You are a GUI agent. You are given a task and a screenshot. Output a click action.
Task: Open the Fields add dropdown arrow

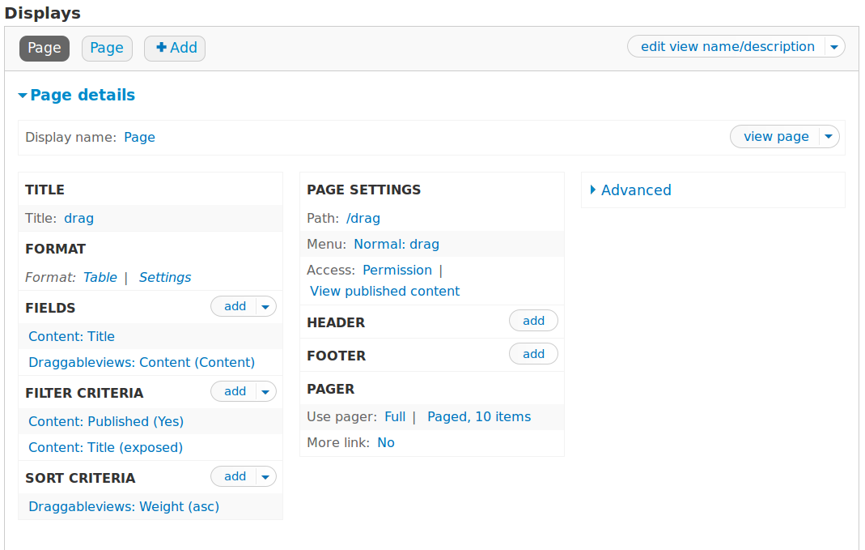pos(265,306)
